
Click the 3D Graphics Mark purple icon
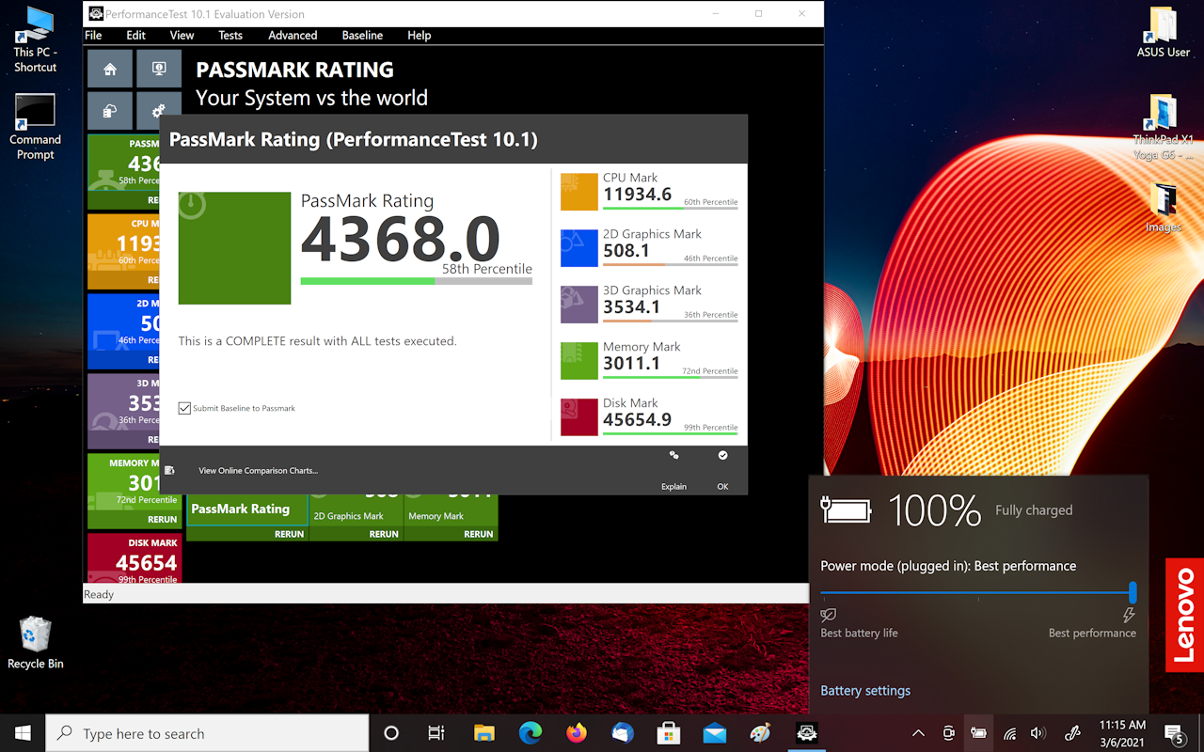579,305
